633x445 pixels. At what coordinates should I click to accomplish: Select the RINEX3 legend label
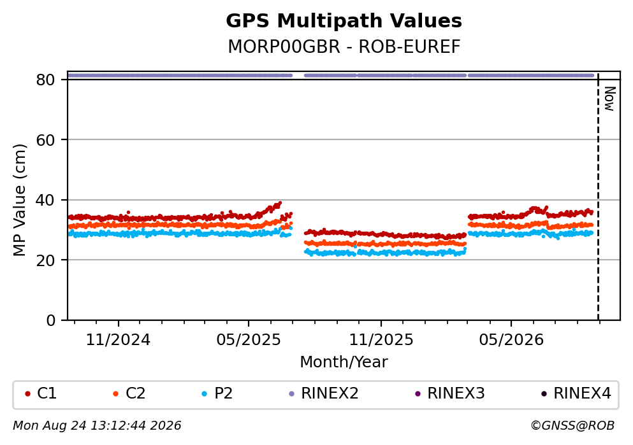(456, 393)
